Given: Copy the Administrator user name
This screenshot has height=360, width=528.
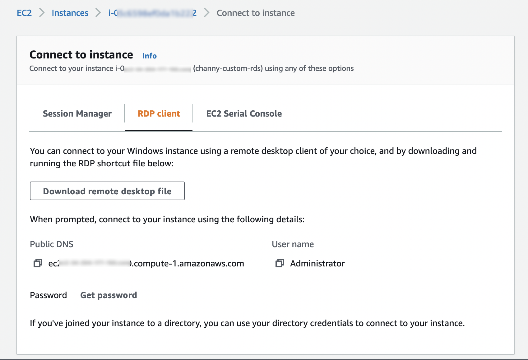Looking at the screenshot, I should pos(280,263).
